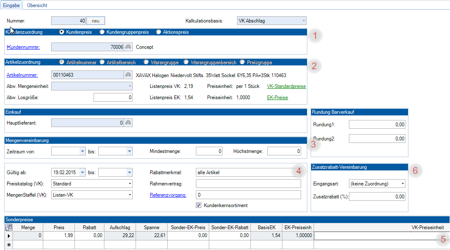This screenshot has width=450, height=250.
Task: Click into the Rahmenvertrag input field
Action: pyautogui.click(x=248, y=184)
